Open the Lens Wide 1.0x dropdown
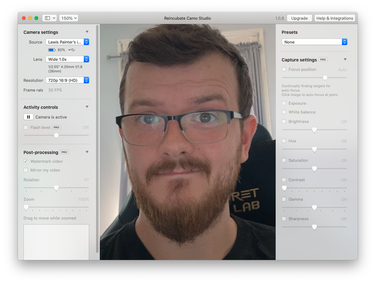This screenshot has width=375, height=283. click(67, 60)
